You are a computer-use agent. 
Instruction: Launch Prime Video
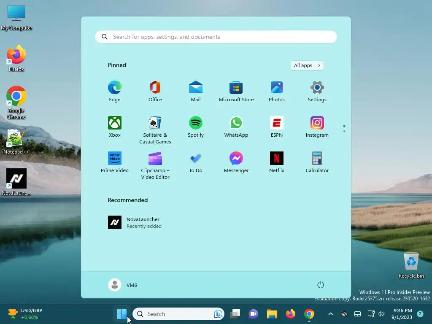point(115,162)
